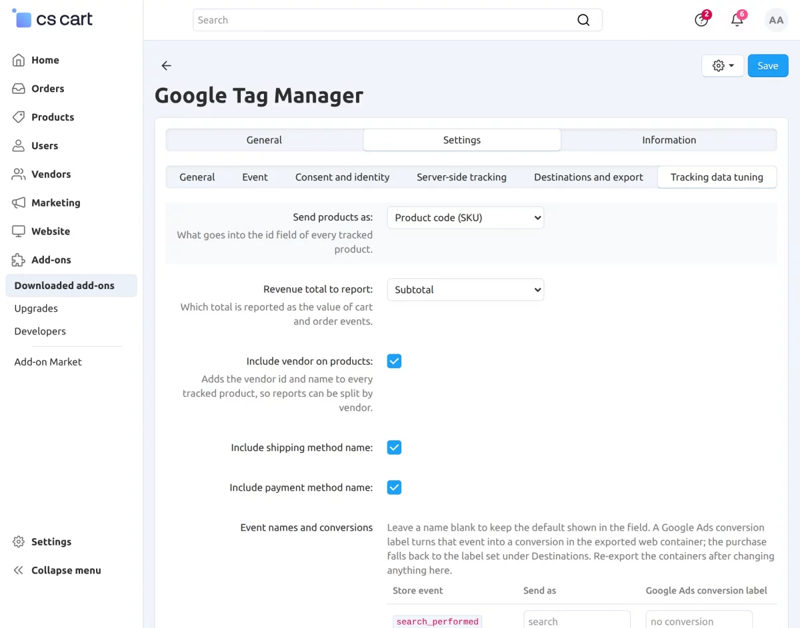
Task: Open Destinations and export sub-tab
Action: (589, 177)
